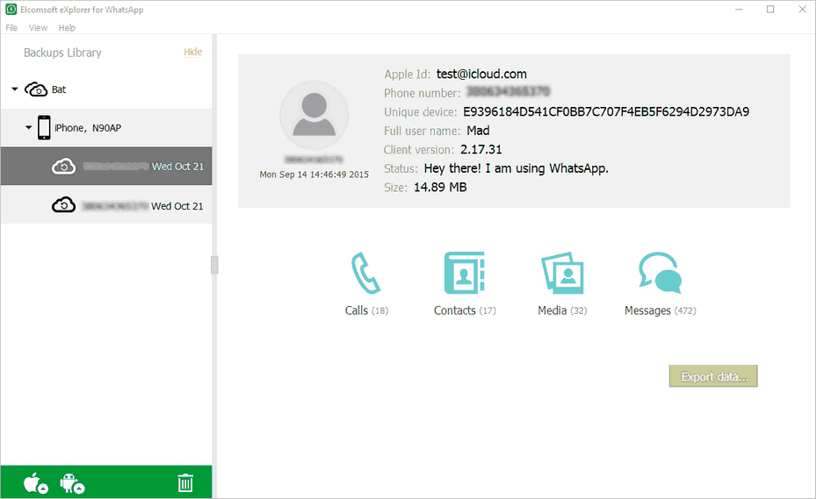Open the Contacts address book icon

(464, 273)
